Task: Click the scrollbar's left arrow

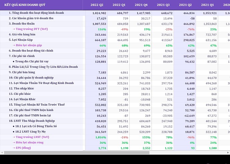Action: [2, 153]
